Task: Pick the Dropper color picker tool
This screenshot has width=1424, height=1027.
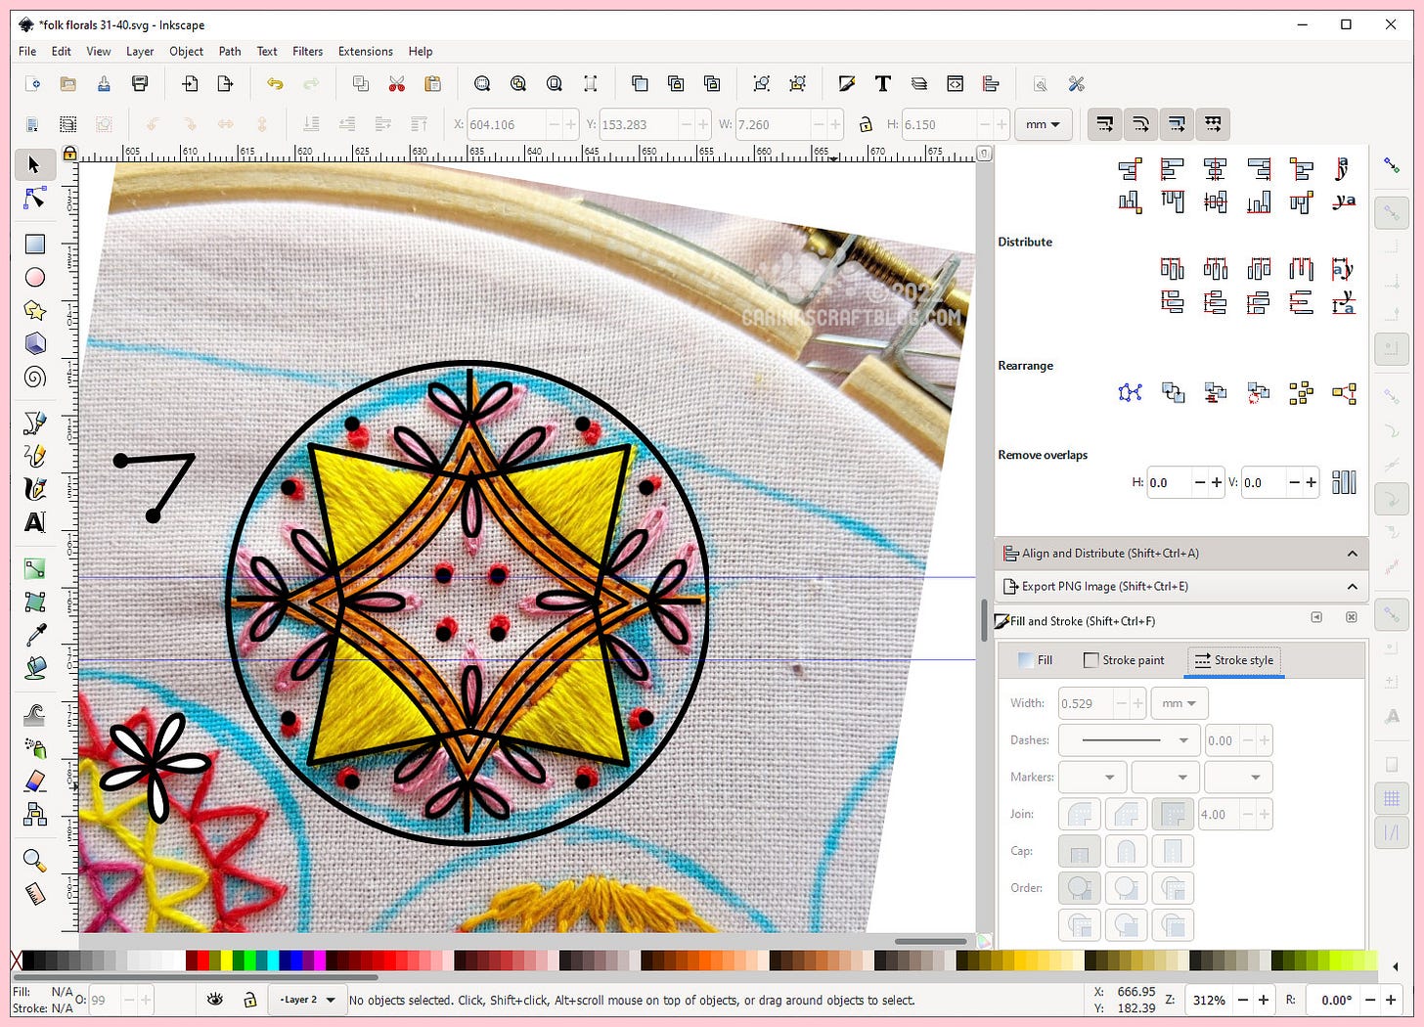Action: tap(34, 636)
